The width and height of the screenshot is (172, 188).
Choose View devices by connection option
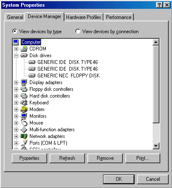[x=107, y=32]
